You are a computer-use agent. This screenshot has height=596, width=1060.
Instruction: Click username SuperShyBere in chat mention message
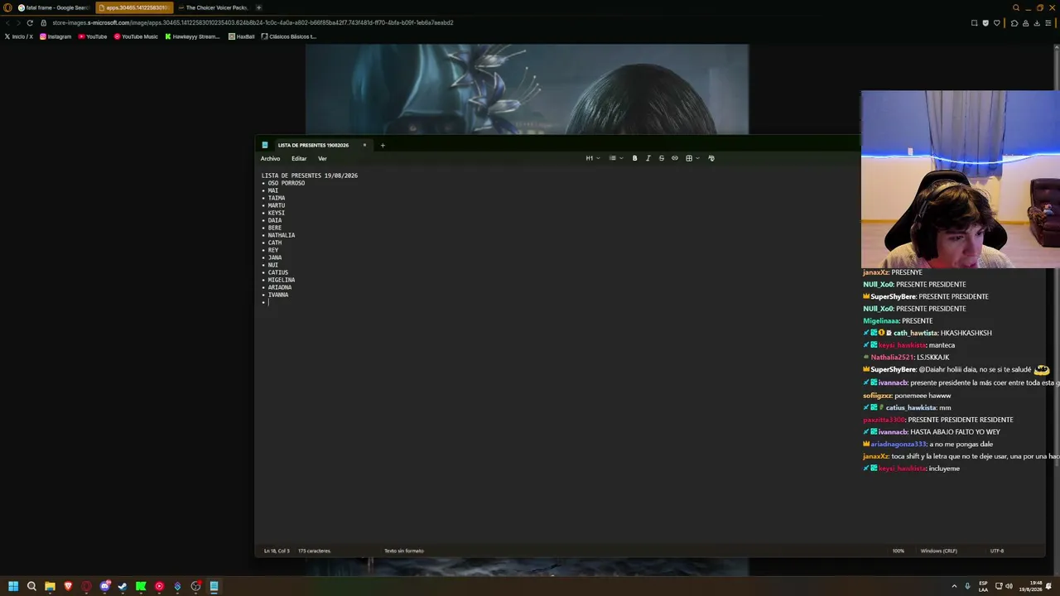coord(893,369)
